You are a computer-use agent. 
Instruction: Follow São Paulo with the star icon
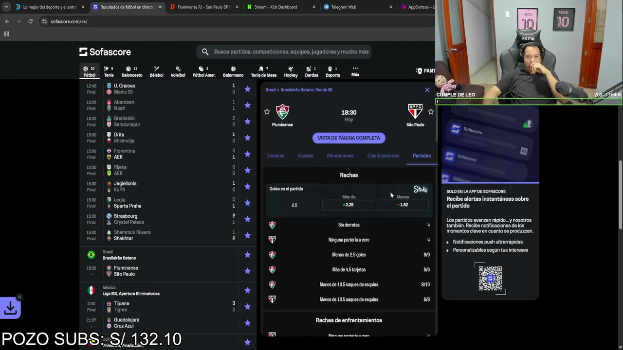coord(431,112)
